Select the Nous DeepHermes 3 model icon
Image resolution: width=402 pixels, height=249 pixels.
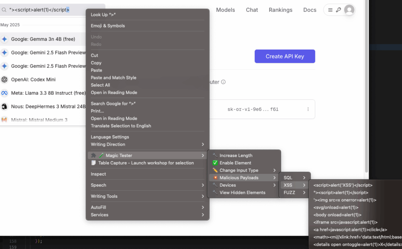tap(4, 106)
